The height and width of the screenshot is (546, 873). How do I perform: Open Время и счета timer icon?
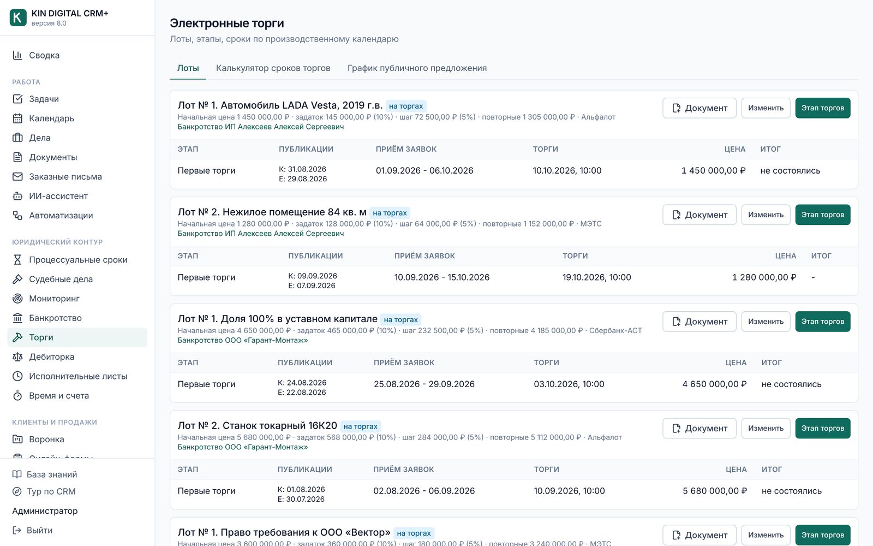[17, 395]
